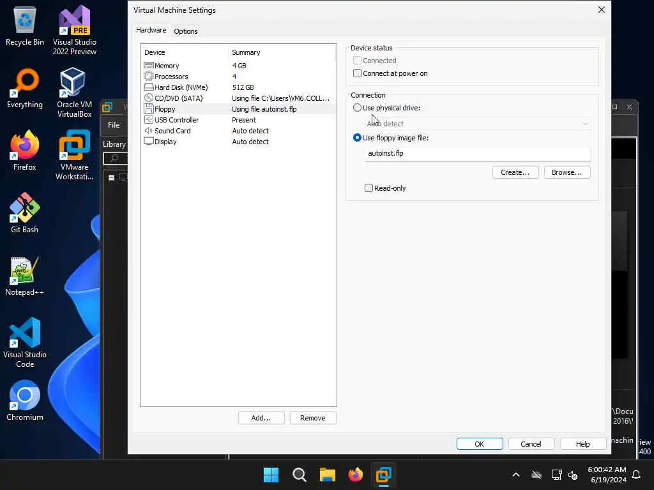Open File menu in VMware window

pos(114,124)
